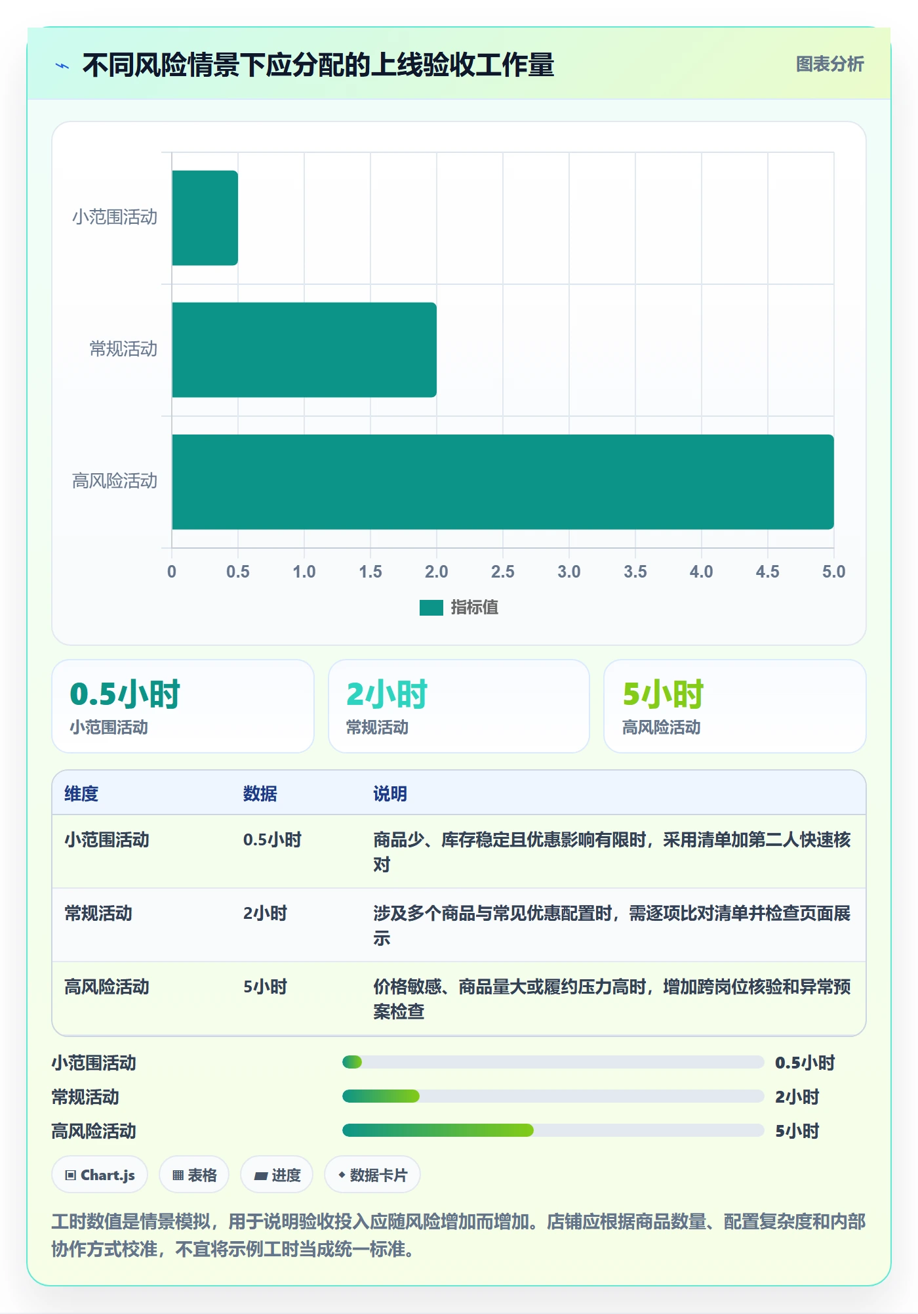918x1314 pixels.
Task: Click the 高风险活动 bar in the chart
Action: click(503, 482)
